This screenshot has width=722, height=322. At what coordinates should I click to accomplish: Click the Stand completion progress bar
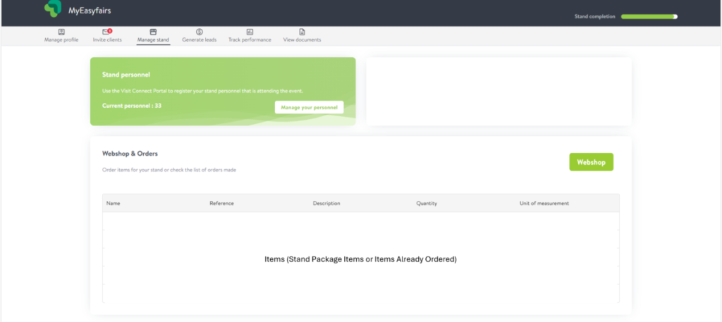coord(649,16)
